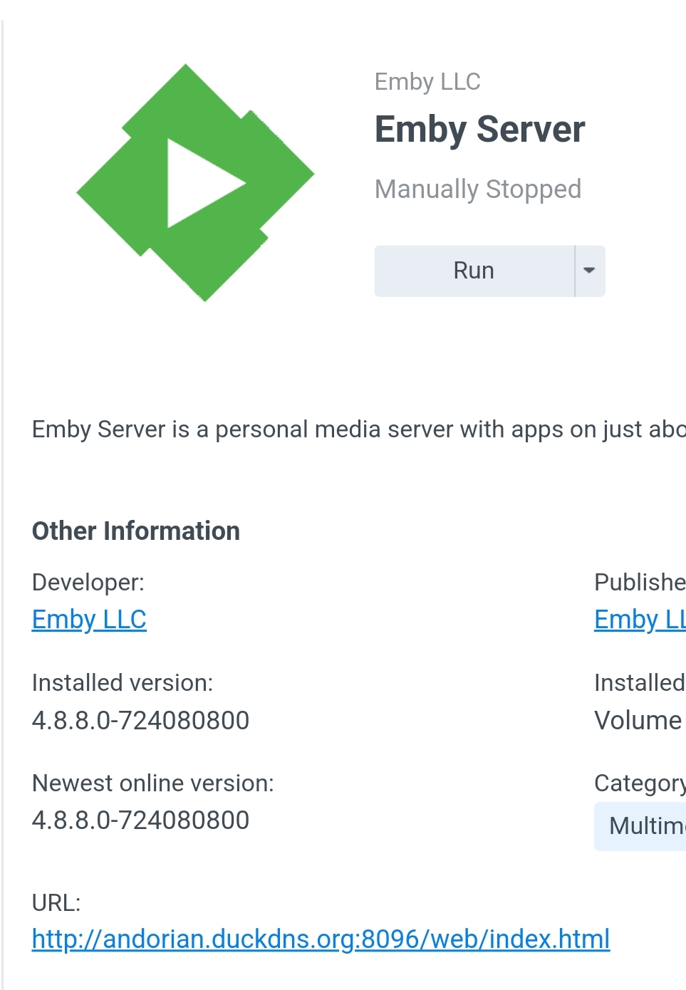Click the Volume value under Installed

coord(638,721)
